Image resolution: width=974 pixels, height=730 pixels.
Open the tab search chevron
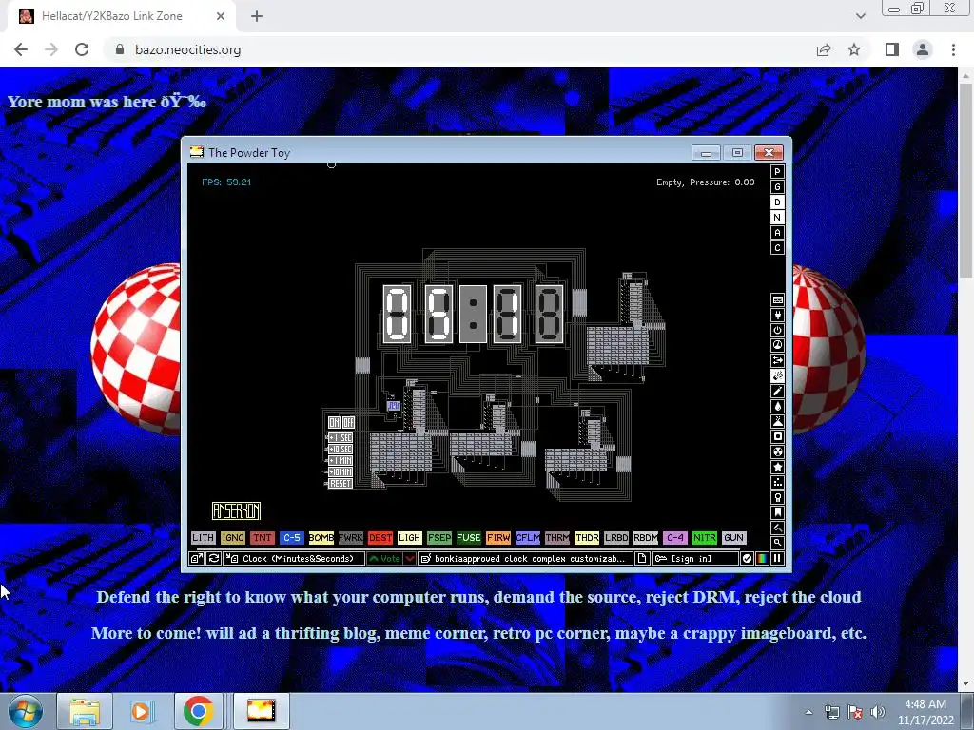pyautogui.click(x=860, y=16)
